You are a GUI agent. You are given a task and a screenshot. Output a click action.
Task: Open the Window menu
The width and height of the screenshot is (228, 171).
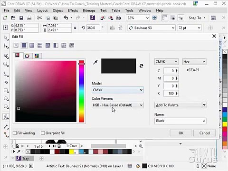point(145,10)
